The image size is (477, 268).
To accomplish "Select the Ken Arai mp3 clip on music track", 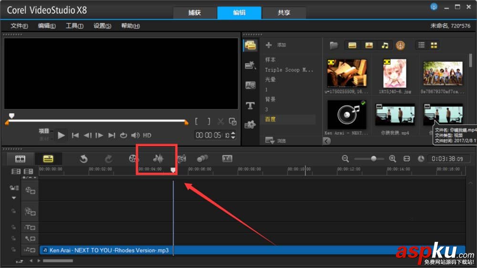I will point(252,250).
